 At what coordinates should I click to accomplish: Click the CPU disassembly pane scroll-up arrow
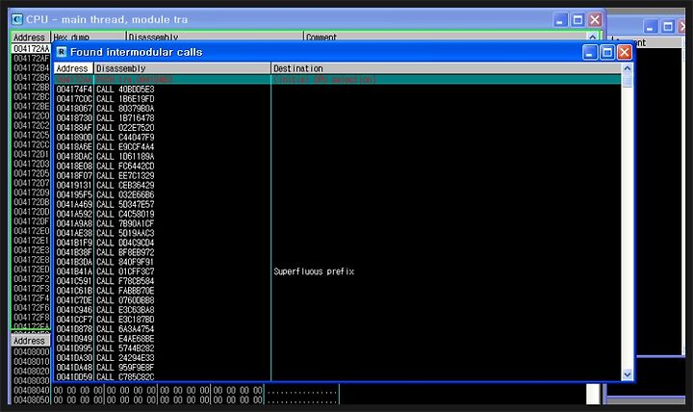click(x=592, y=37)
